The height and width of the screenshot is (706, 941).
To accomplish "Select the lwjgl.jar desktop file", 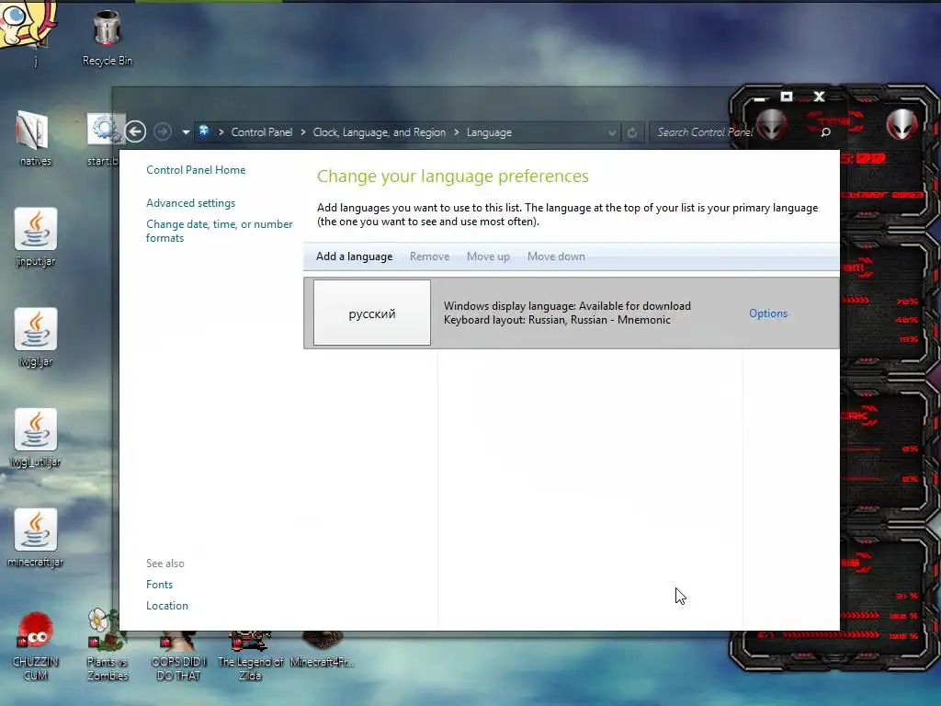I will 36,337.
